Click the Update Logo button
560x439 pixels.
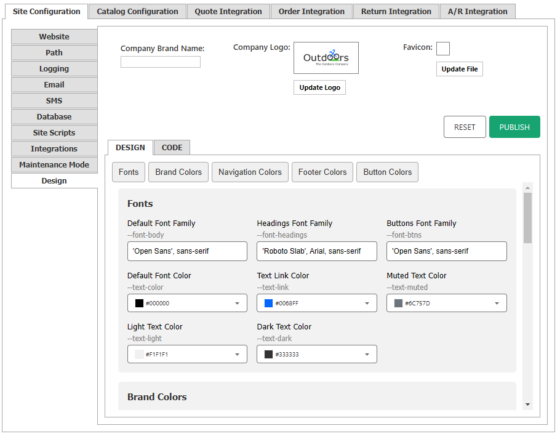click(x=319, y=87)
